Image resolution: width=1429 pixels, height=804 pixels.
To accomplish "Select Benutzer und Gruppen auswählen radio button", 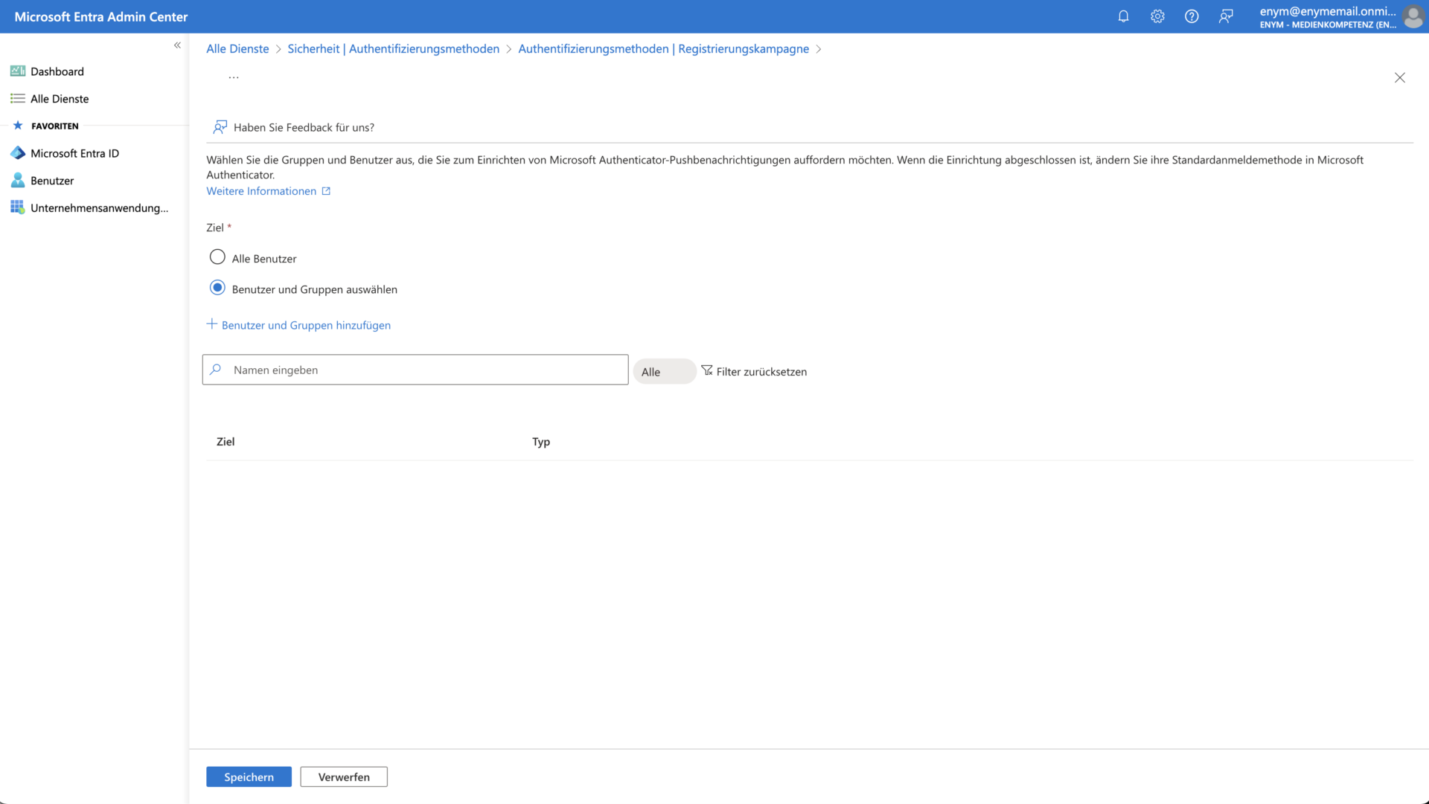I will pos(217,288).
